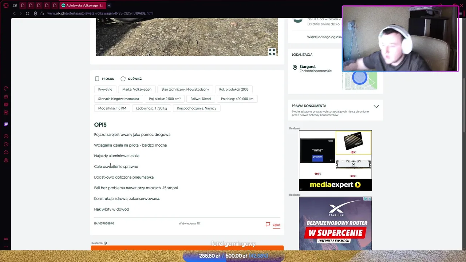Refresh listing with Odśwież button

131,79
